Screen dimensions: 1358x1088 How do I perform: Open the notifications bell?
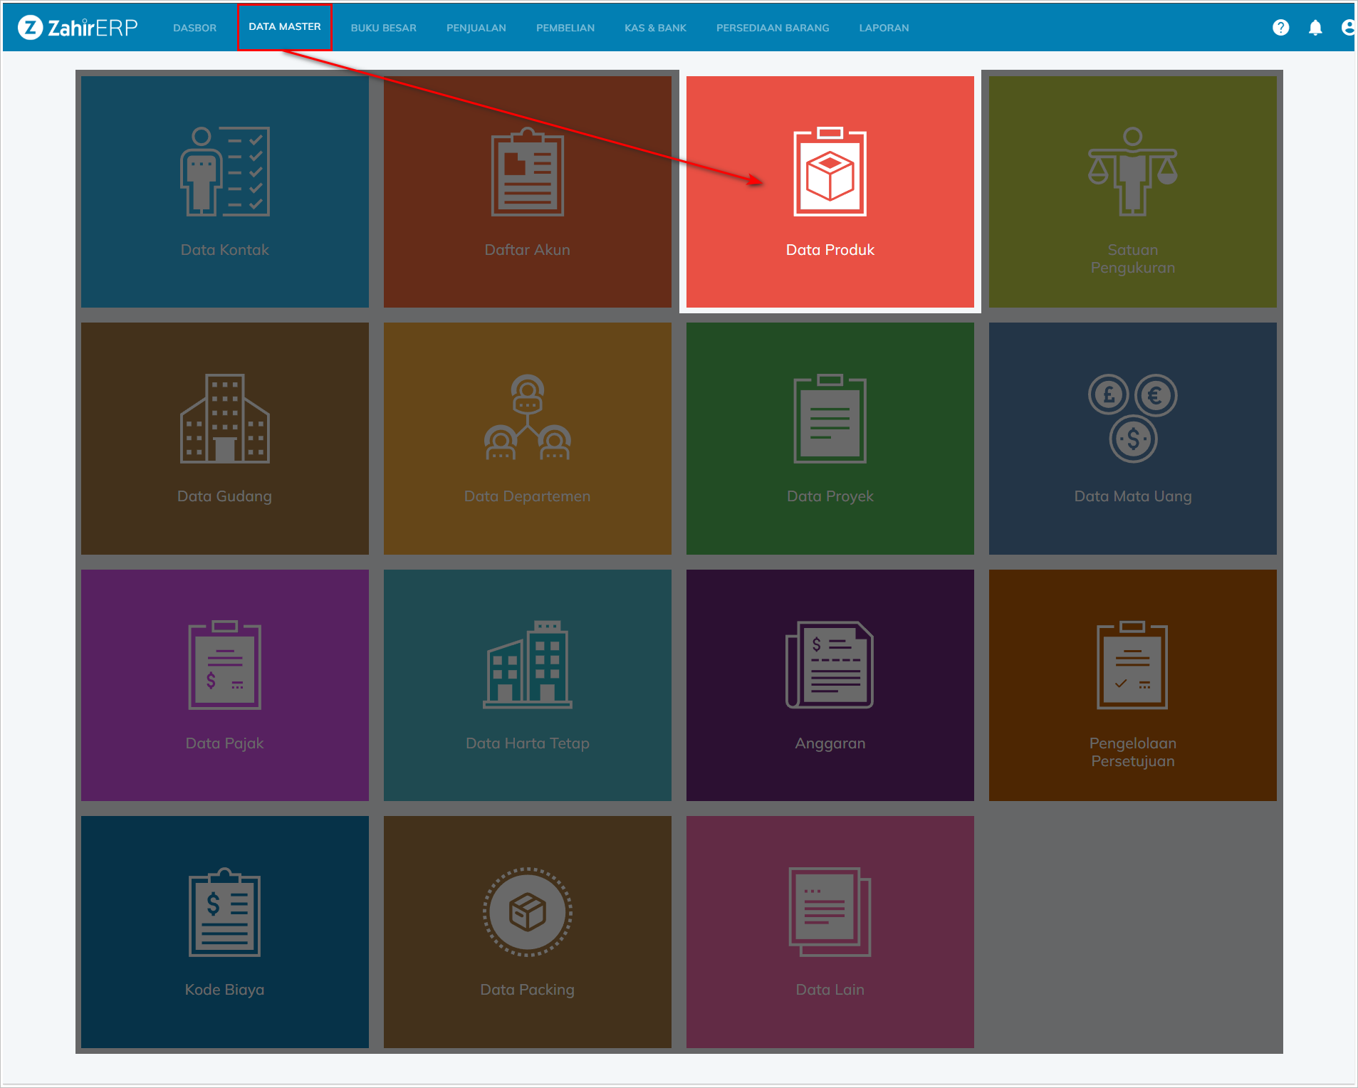click(1315, 28)
